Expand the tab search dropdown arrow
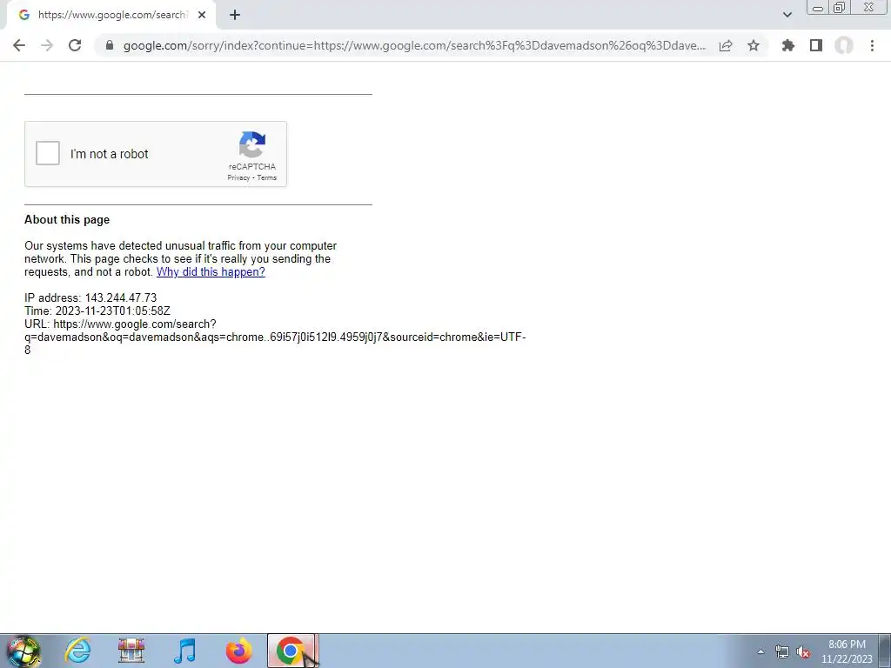The width and height of the screenshot is (891, 668). point(787,15)
